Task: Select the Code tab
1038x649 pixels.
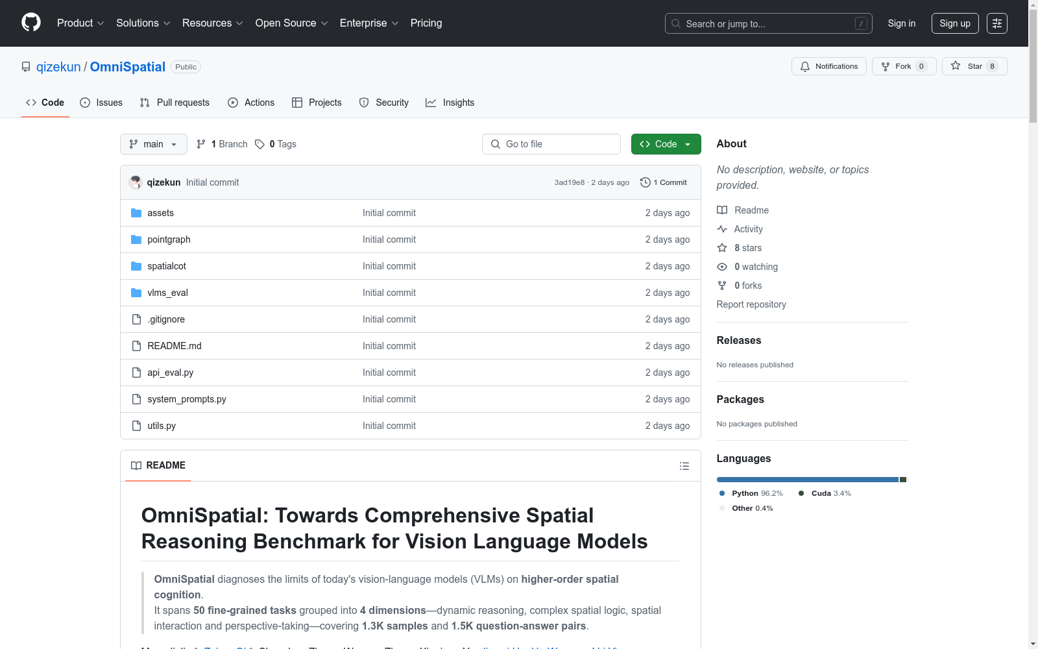Action: point(45,103)
